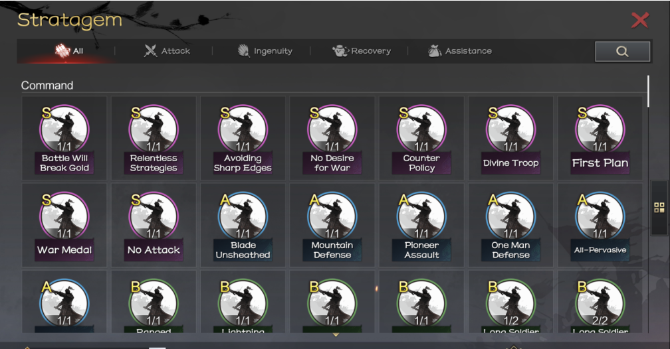Switch to the Attack tab
This screenshot has height=349, width=670.
tap(167, 51)
